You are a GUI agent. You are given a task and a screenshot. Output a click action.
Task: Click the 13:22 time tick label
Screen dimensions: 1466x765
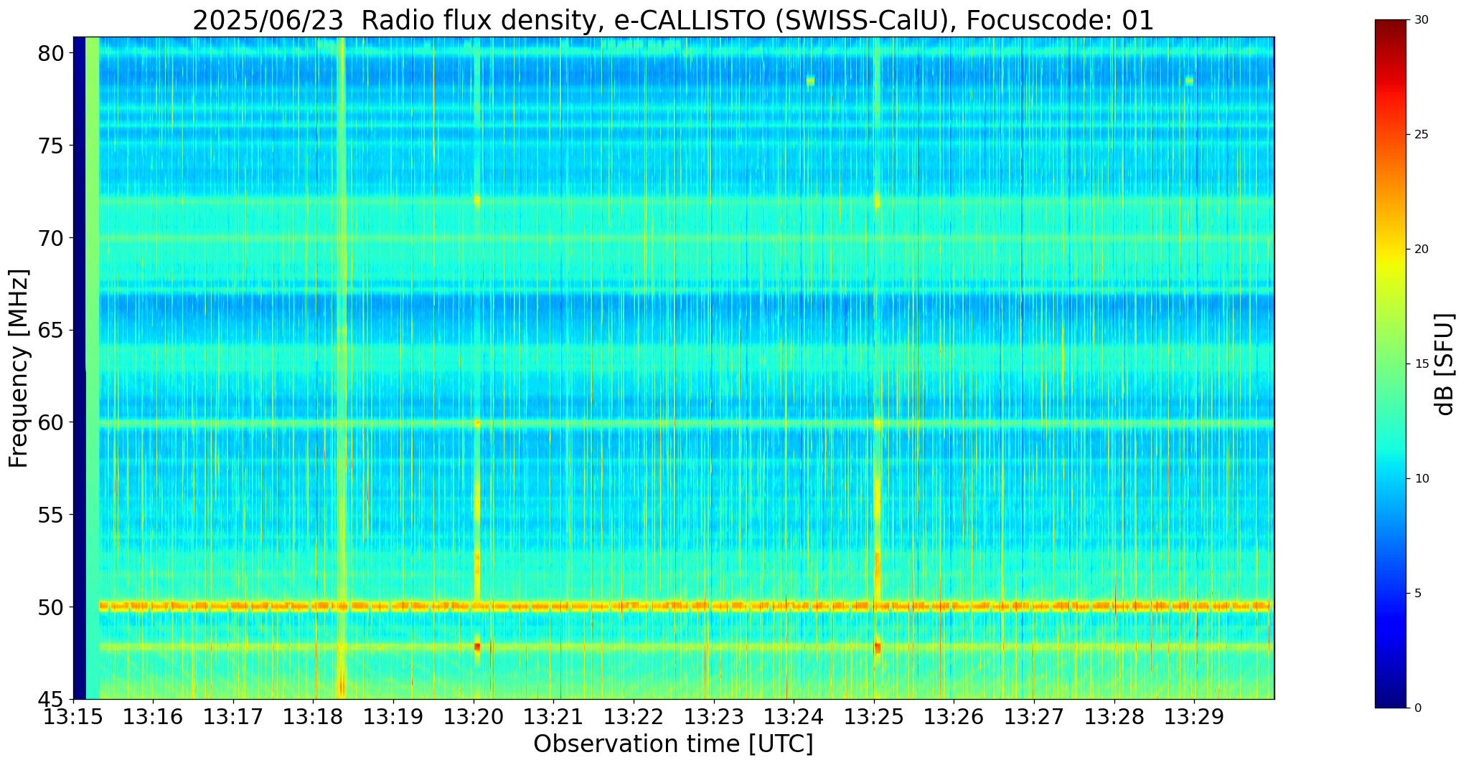click(633, 717)
